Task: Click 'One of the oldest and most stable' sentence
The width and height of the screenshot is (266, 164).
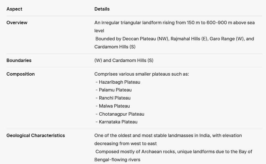Action: (x=168, y=139)
